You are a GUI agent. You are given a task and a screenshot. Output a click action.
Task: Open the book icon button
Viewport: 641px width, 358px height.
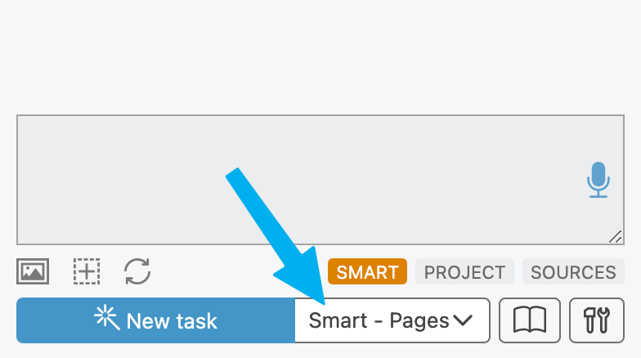[x=530, y=320]
